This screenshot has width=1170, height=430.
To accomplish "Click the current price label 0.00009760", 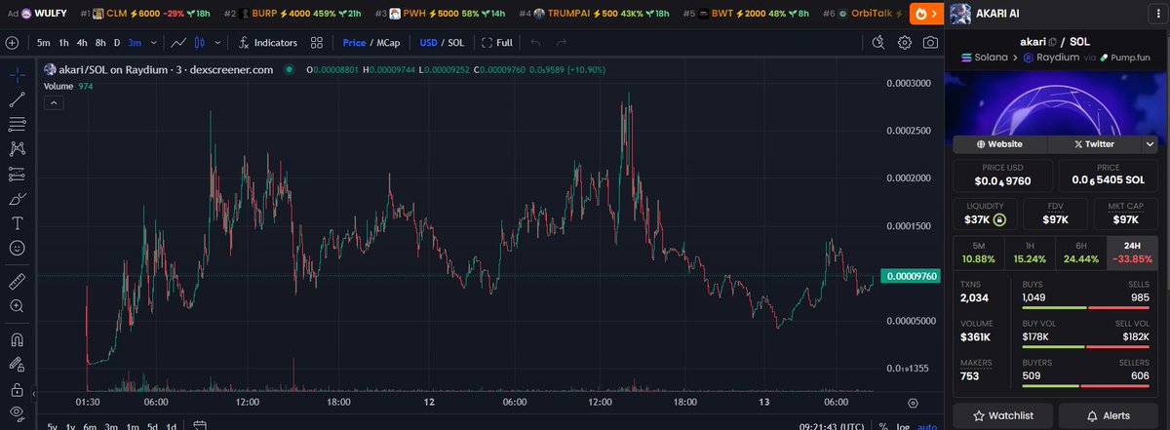I will 910,277.
